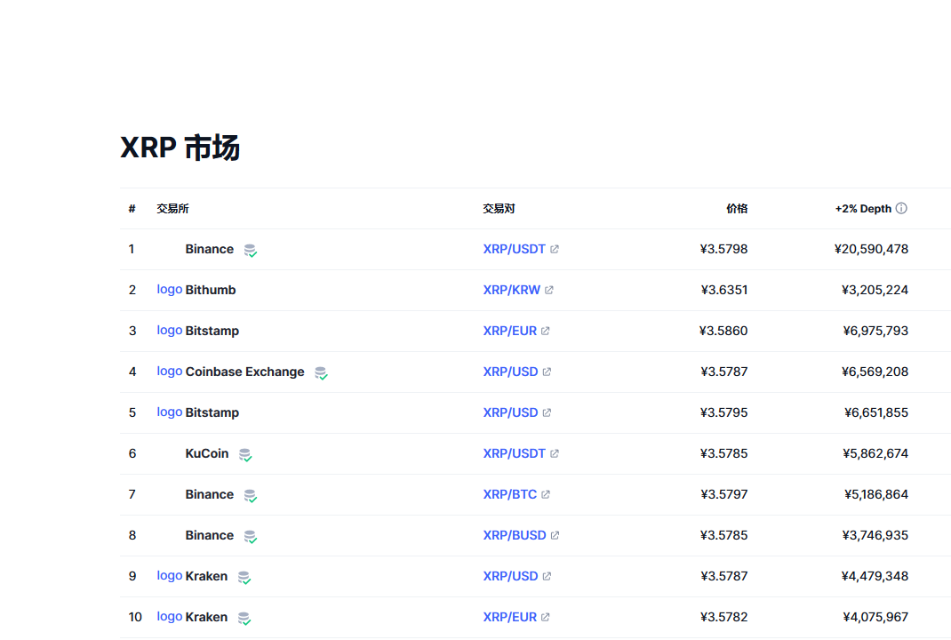Sort by the # column header
Viewport: 951px width, 640px height.
click(132, 209)
